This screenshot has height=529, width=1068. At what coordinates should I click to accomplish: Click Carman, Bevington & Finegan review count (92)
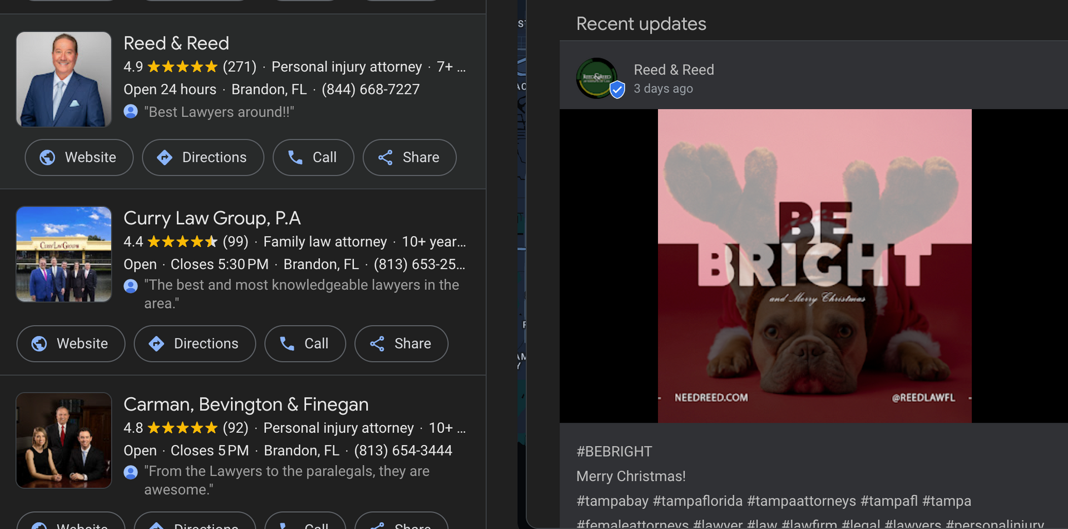pos(235,428)
